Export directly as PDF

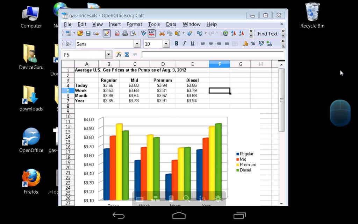coord(117,33)
